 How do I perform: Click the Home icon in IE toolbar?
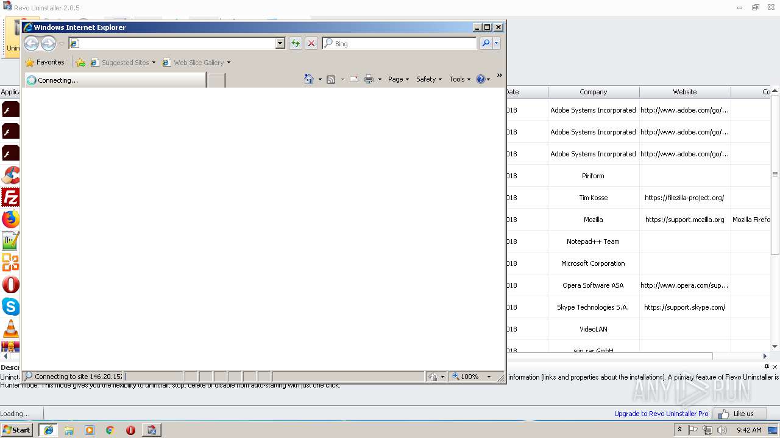(x=309, y=79)
